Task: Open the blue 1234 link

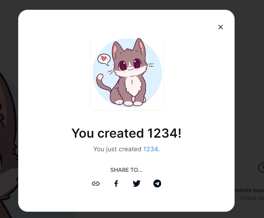Action: tap(150, 149)
